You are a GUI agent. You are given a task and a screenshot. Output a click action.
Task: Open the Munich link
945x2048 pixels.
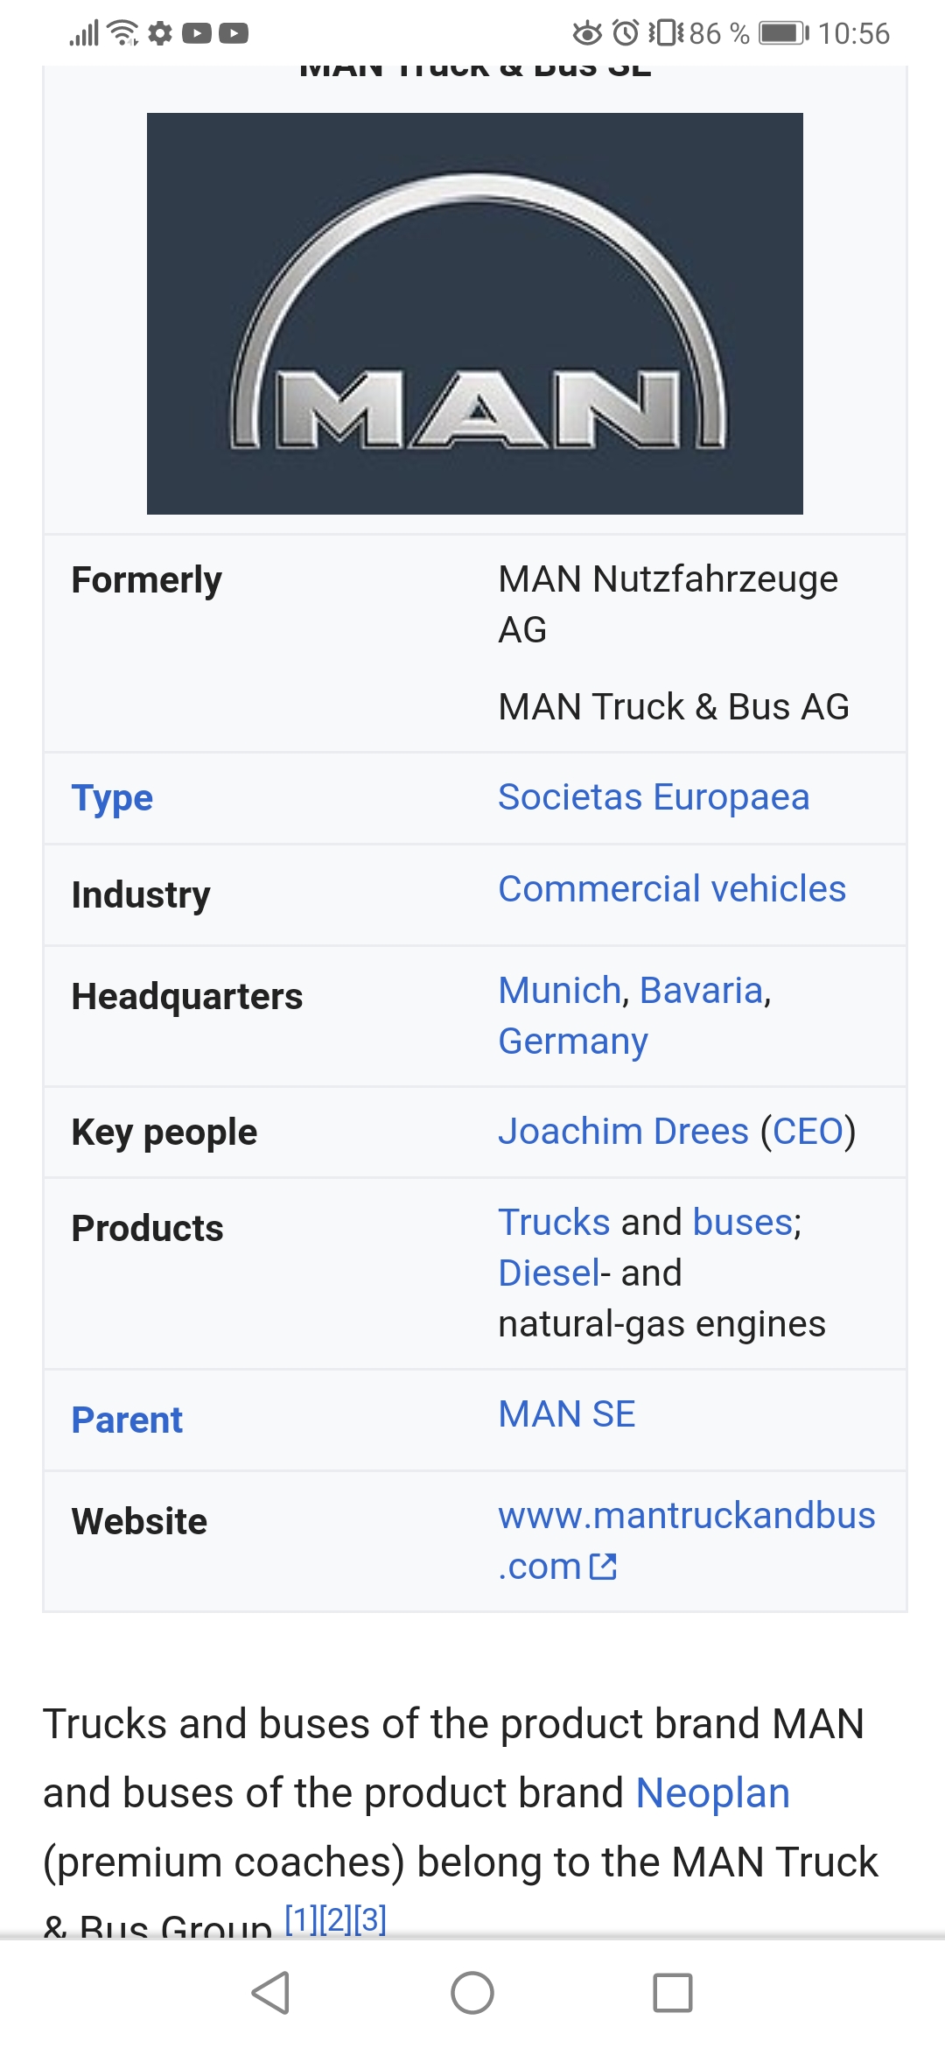560,991
